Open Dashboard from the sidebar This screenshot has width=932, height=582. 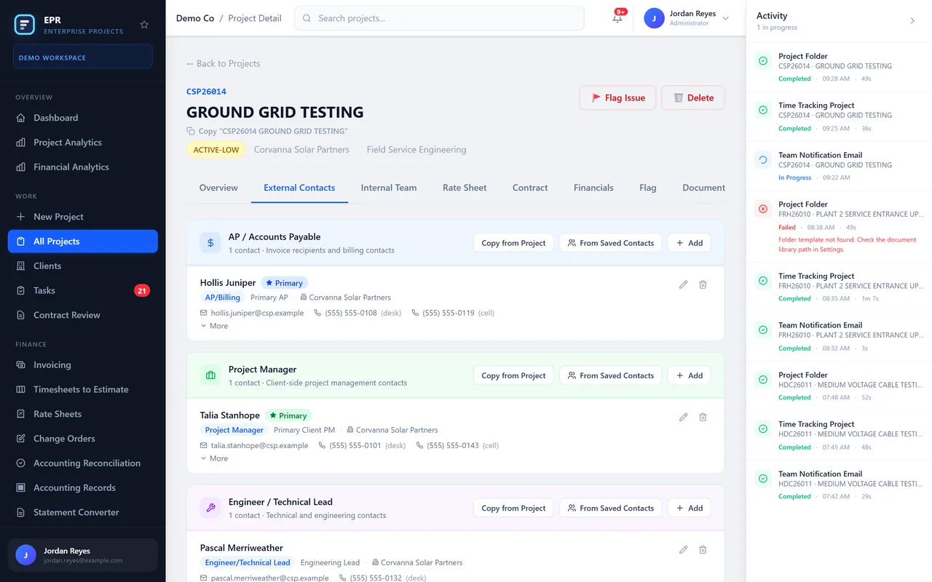tap(83, 118)
